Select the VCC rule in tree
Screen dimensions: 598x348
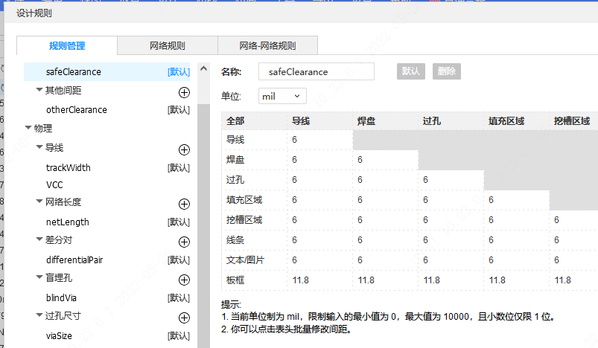(x=54, y=184)
